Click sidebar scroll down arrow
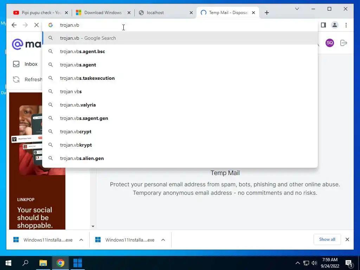The height and width of the screenshot is (270, 360). [x=93, y=226]
